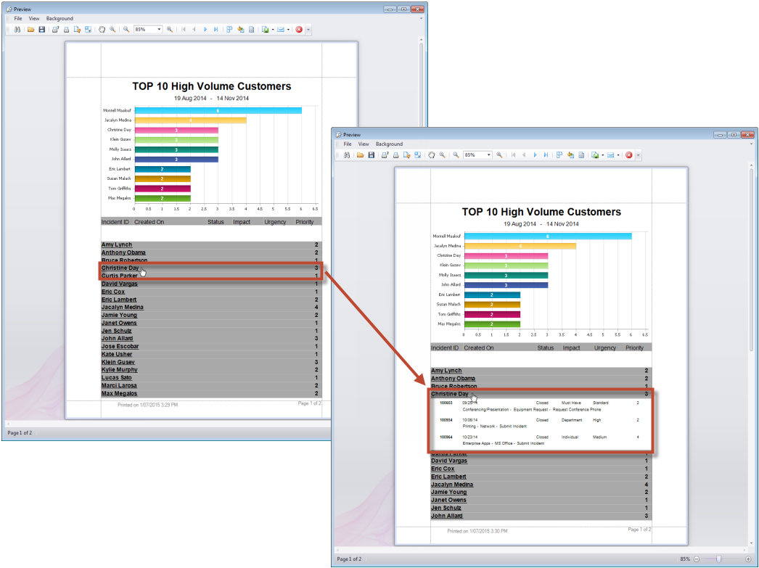Click Send via E-Mail icon in front window
Viewport: 759px width, 568px height.
(x=610, y=155)
